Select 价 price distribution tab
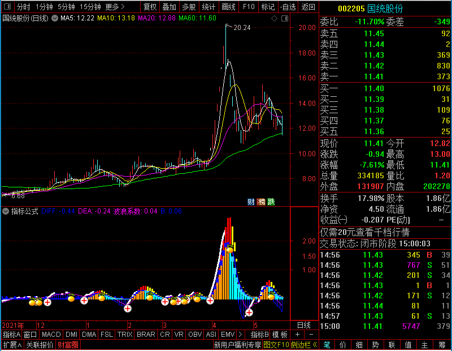 (x=343, y=345)
